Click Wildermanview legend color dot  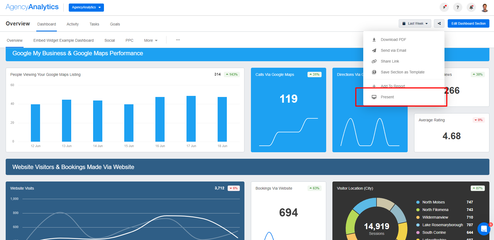click(x=418, y=217)
